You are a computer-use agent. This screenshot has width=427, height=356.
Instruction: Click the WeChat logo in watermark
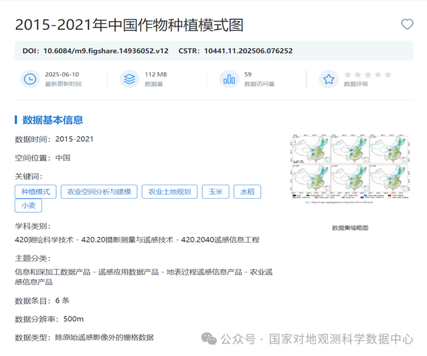pyautogui.click(x=209, y=339)
